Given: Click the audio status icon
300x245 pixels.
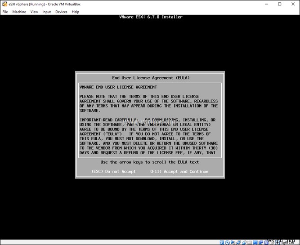Looking at the screenshot, I should click(x=233, y=242).
